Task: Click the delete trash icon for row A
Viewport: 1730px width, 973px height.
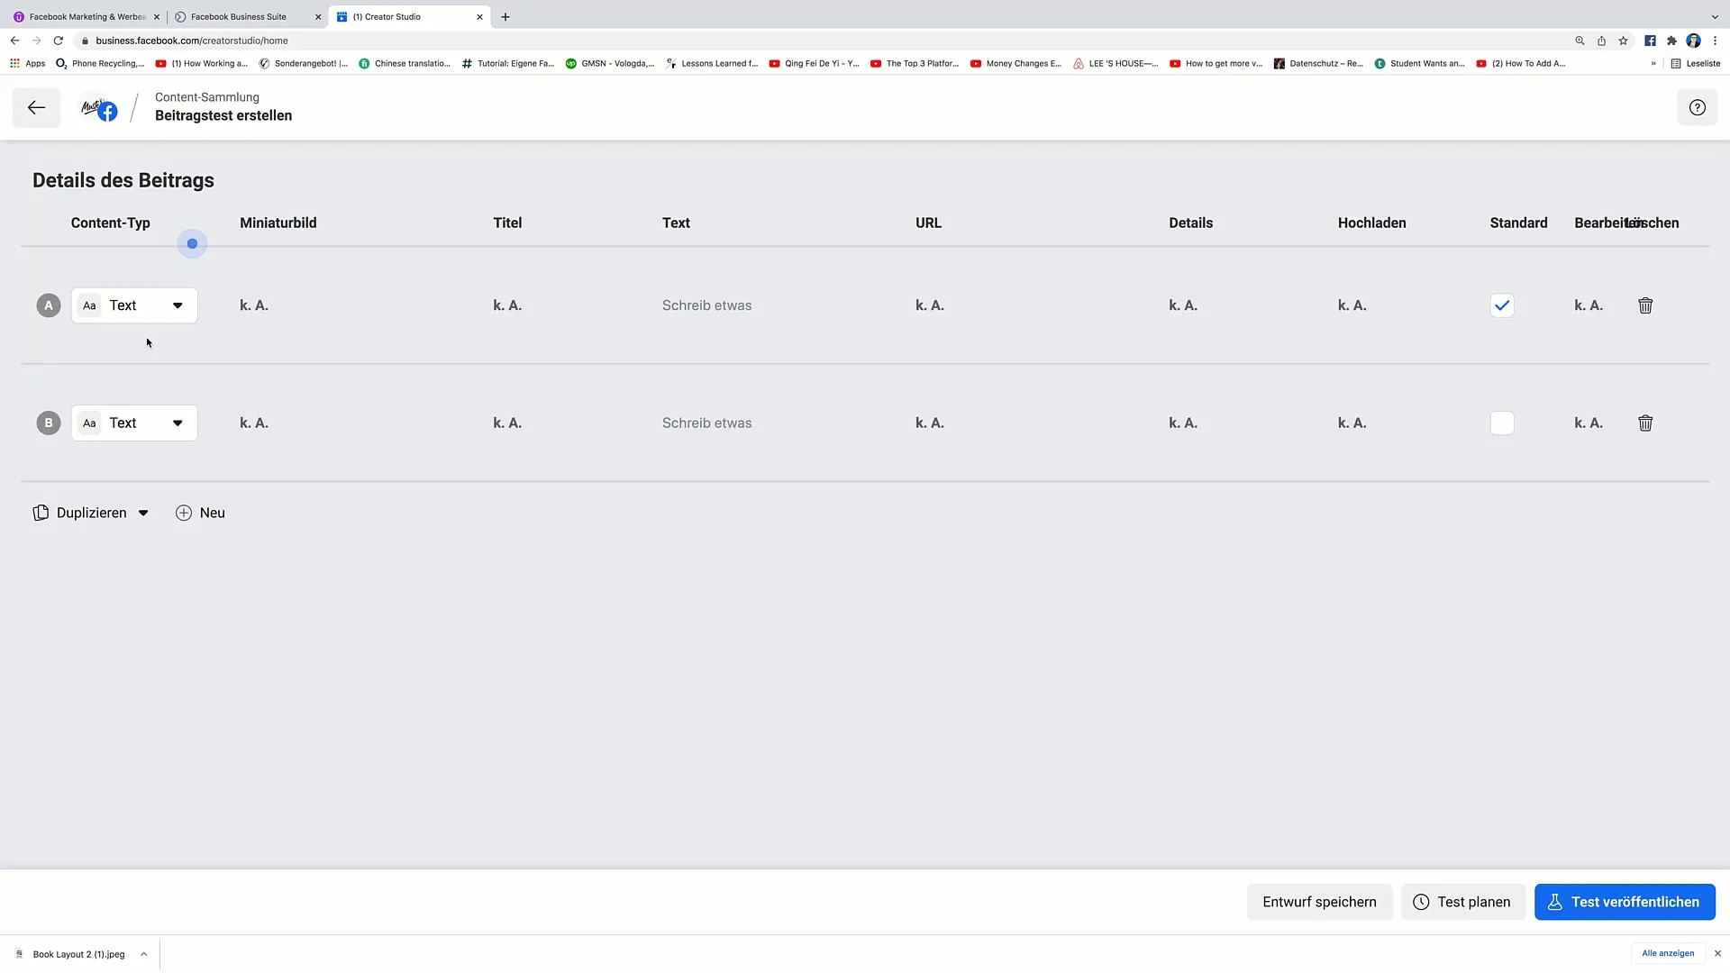Action: point(1644,305)
